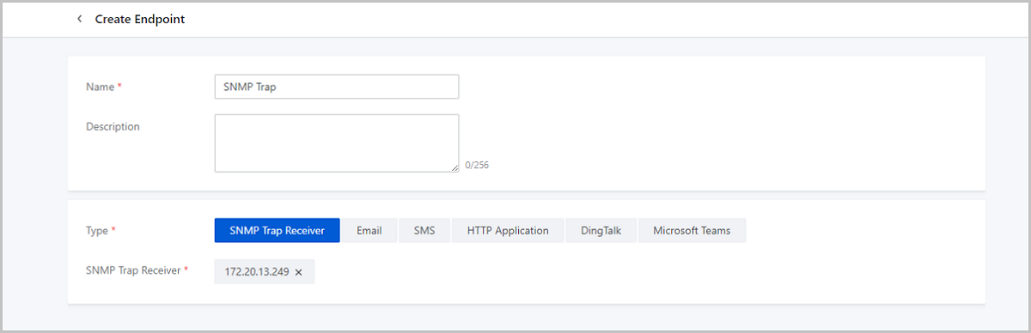Click the 0/256 character counter

[x=477, y=165]
